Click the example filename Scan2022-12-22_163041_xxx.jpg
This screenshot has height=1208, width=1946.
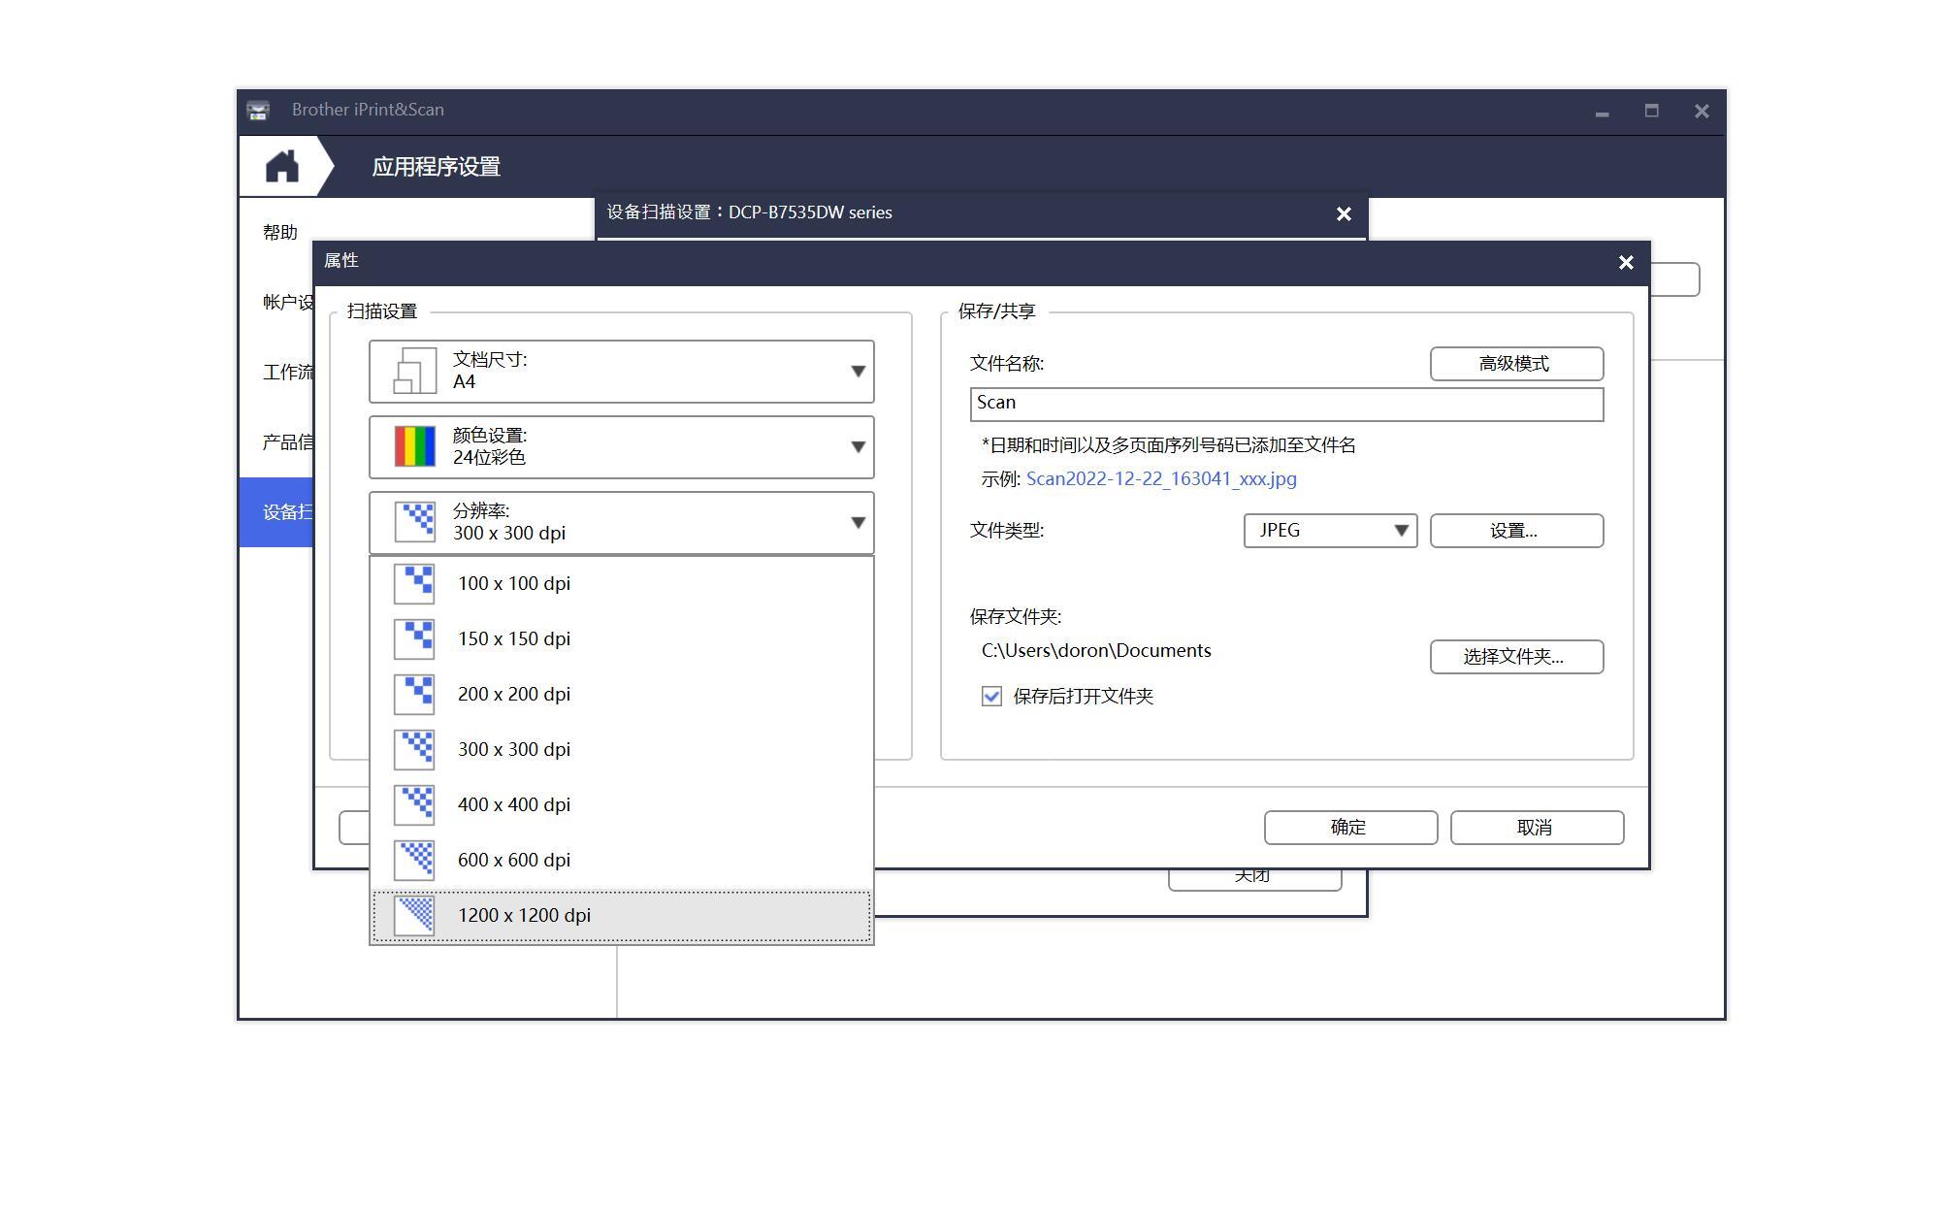(1161, 479)
